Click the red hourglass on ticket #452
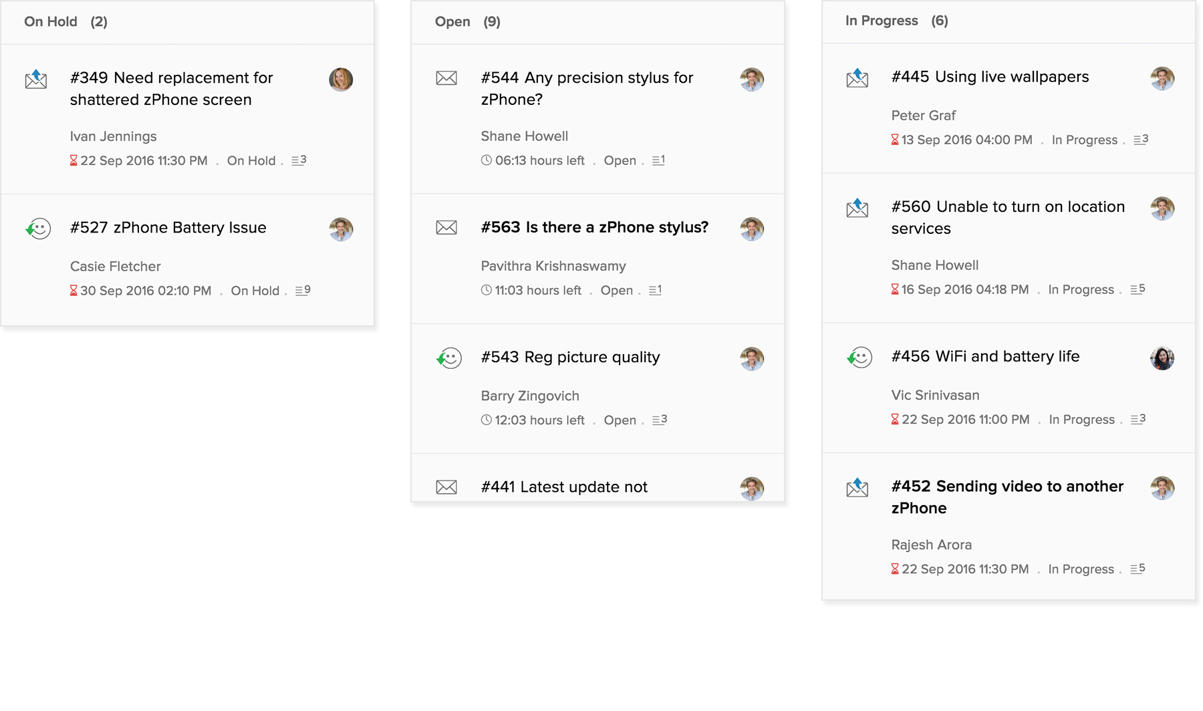 pyautogui.click(x=895, y=569)
